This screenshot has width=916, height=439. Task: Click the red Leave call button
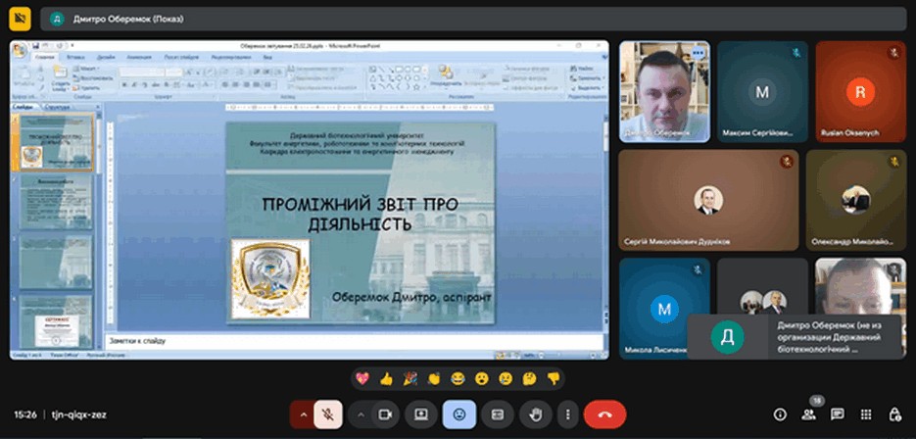click(x=604, y=415)
